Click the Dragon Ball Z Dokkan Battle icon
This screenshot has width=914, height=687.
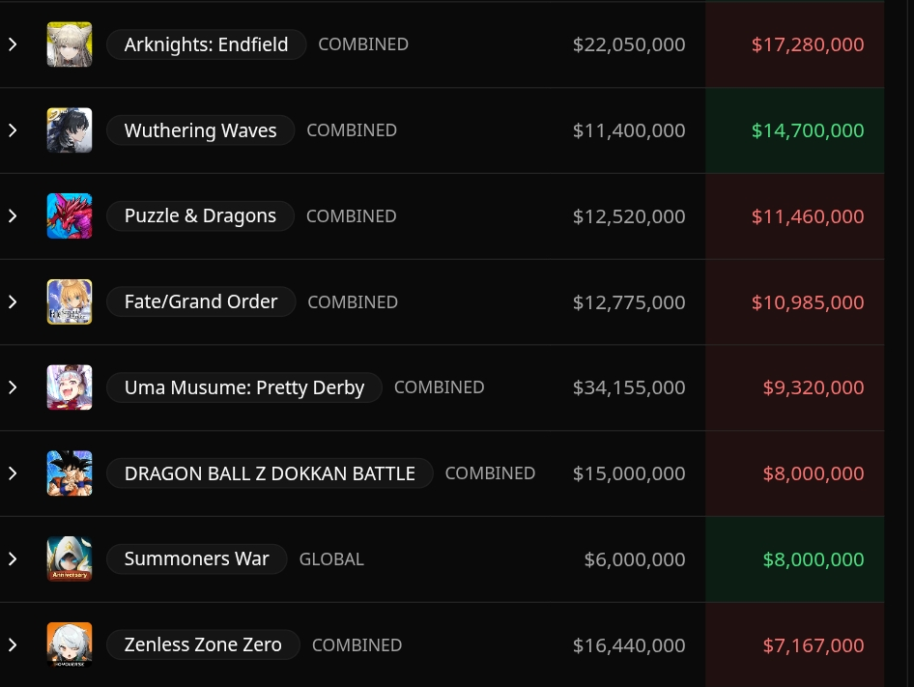[x=70, y=472]
